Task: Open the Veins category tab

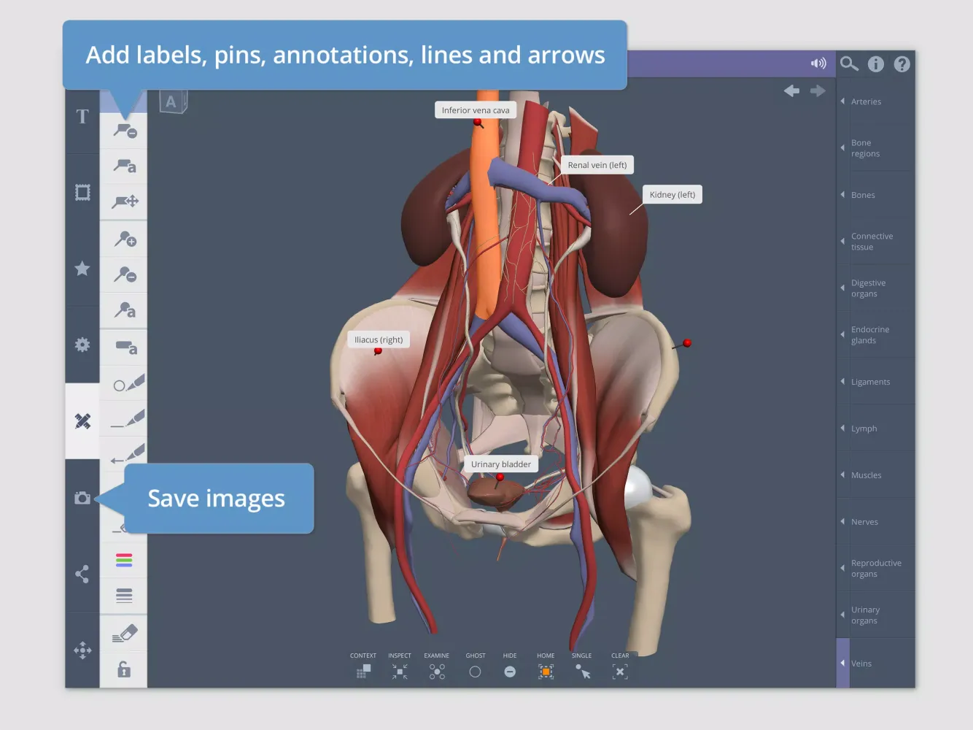Action: [861, 664]
